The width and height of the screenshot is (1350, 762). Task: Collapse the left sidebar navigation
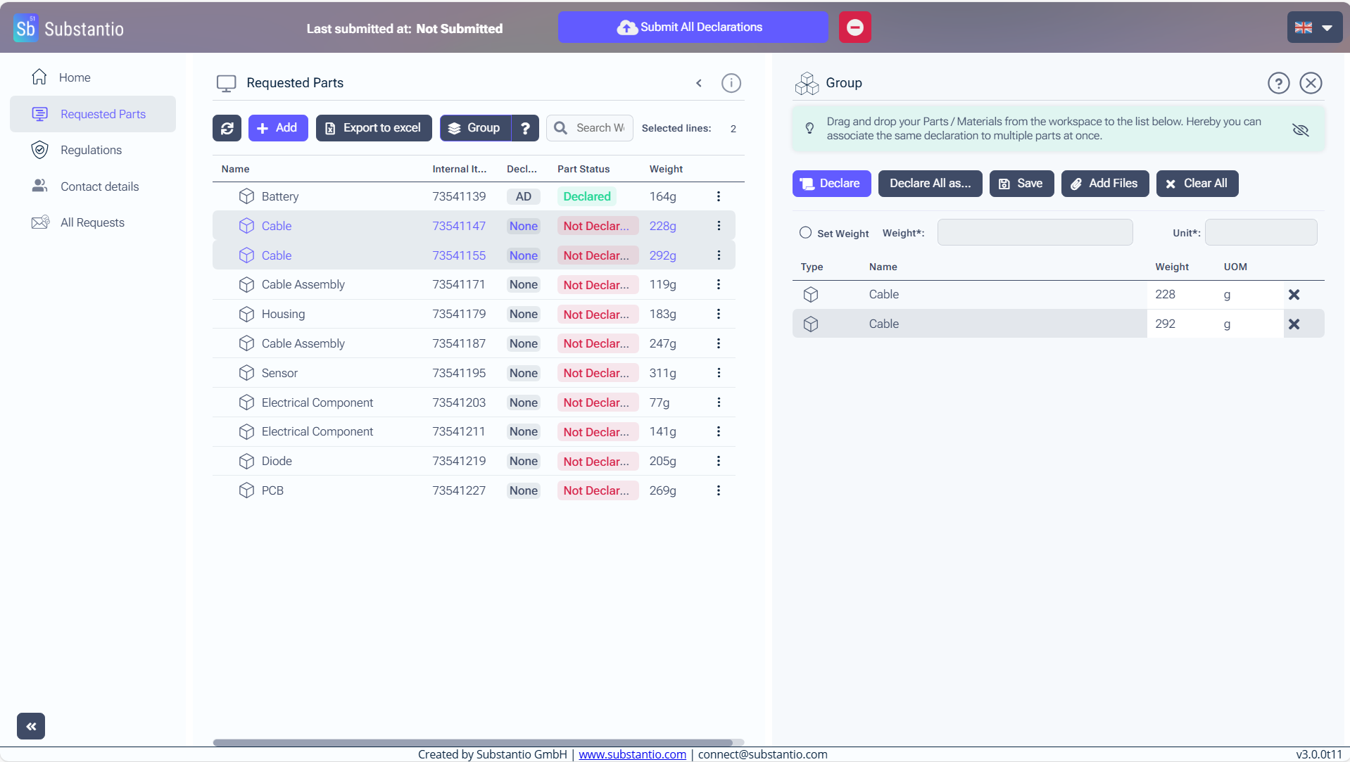click(x=31, y=726)
